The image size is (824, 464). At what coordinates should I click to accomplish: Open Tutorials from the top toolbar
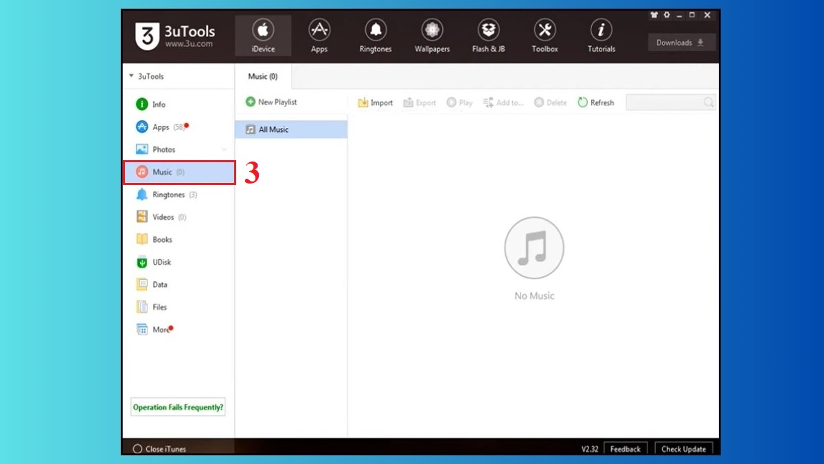point(601,36)
